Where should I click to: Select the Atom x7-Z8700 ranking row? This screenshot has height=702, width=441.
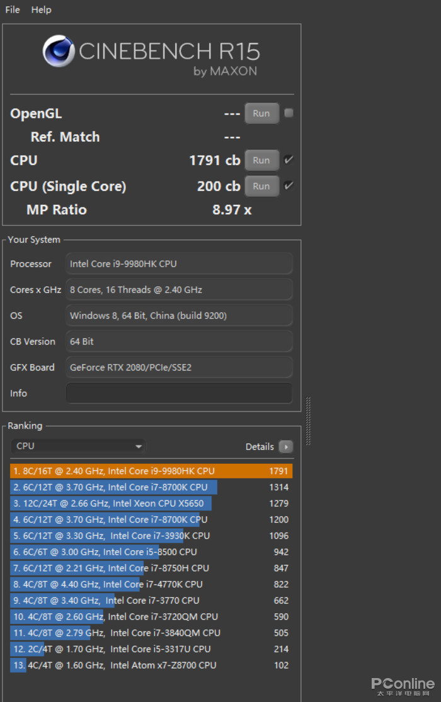[x=151, y=665]
